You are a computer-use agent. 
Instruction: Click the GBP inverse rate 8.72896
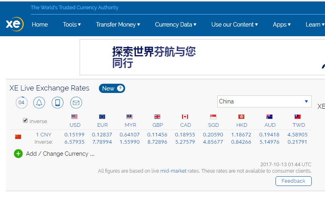[157, 142]
